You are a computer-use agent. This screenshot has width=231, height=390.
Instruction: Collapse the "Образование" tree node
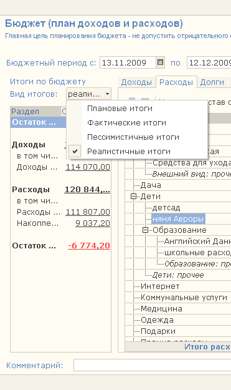point(146,230)
